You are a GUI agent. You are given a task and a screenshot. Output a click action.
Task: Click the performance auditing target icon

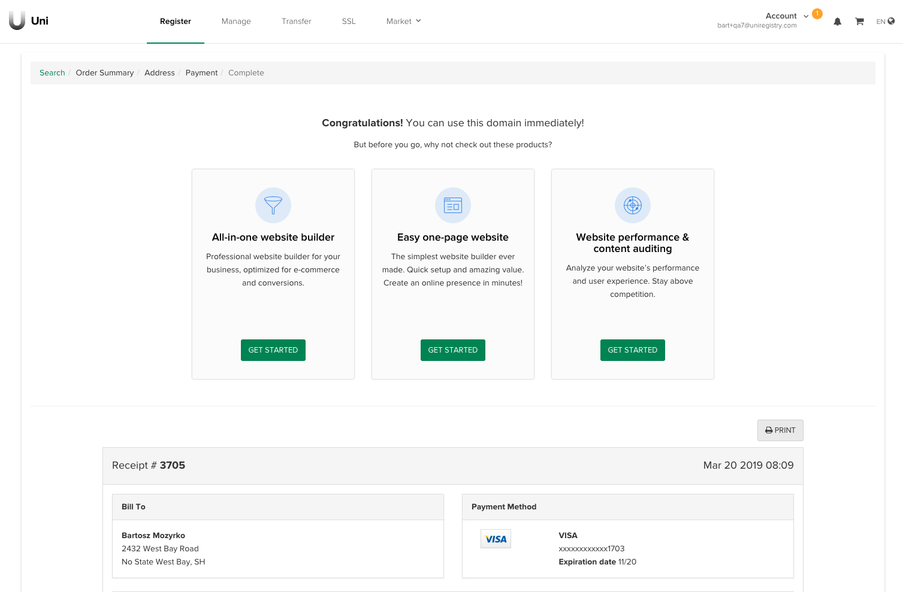pyautogui.click(x=633, y=205)
